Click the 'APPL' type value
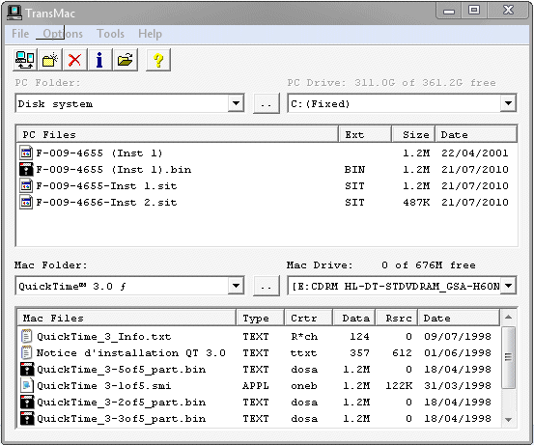This screenshot has height=445, width=534. coord(256,385)
